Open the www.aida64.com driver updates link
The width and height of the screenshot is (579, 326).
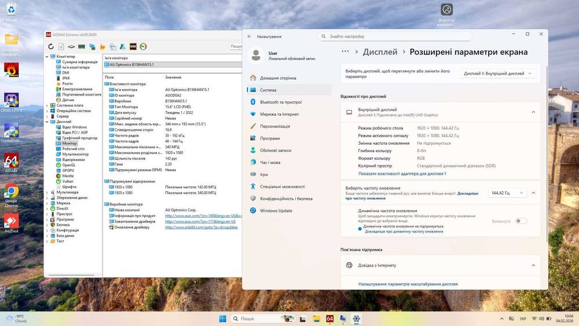pos(201,228)
